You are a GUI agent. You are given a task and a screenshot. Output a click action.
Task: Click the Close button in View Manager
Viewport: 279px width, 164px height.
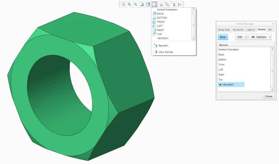pos(268,96)
